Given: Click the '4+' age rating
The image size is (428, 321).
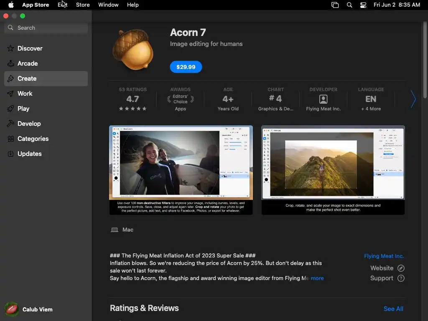Looking at the screenshot, I should 228,99.
